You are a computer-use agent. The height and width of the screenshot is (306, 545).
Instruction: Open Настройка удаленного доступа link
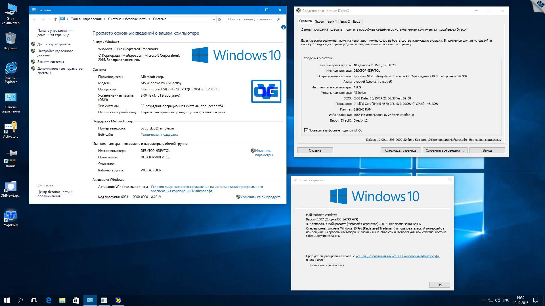(55, 53)
